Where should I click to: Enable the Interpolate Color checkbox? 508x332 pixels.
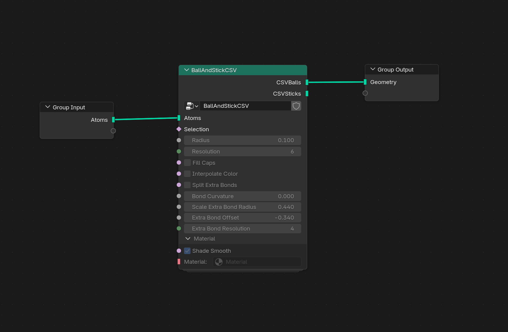(x=187, y=174)
